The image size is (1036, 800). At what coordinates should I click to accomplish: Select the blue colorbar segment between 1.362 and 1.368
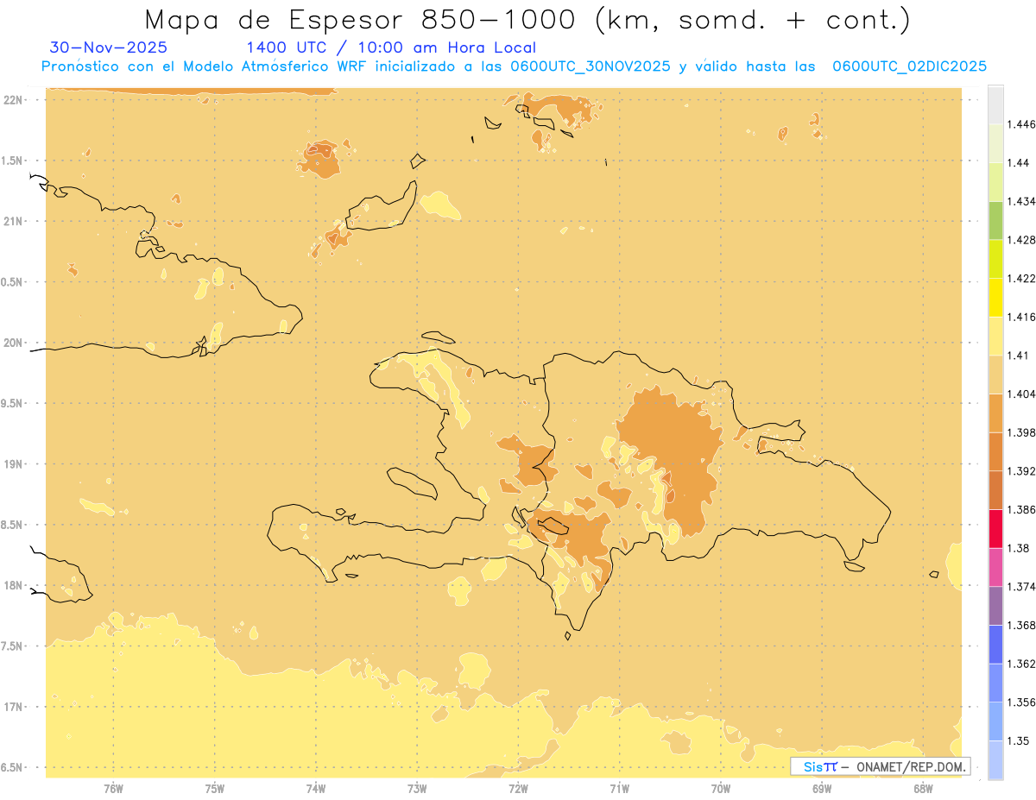(995, 645)
